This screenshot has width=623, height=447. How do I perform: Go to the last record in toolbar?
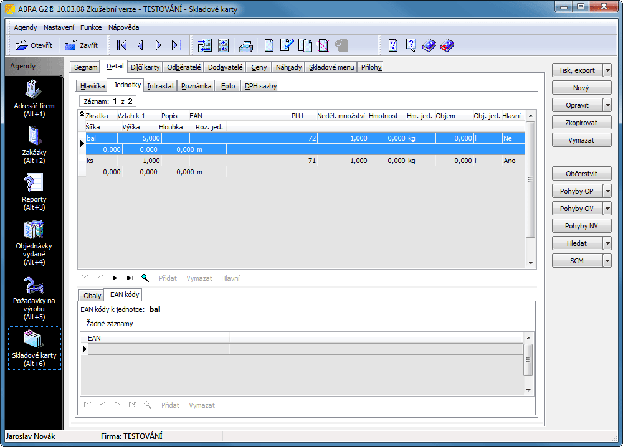pyautogui.click(x=176, y=45)
